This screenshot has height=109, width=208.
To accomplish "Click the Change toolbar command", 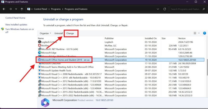I will [x=70, y=33].
